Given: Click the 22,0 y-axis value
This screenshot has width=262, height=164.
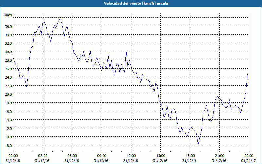Looking at the screenshot, I should [x=9, y=86].
